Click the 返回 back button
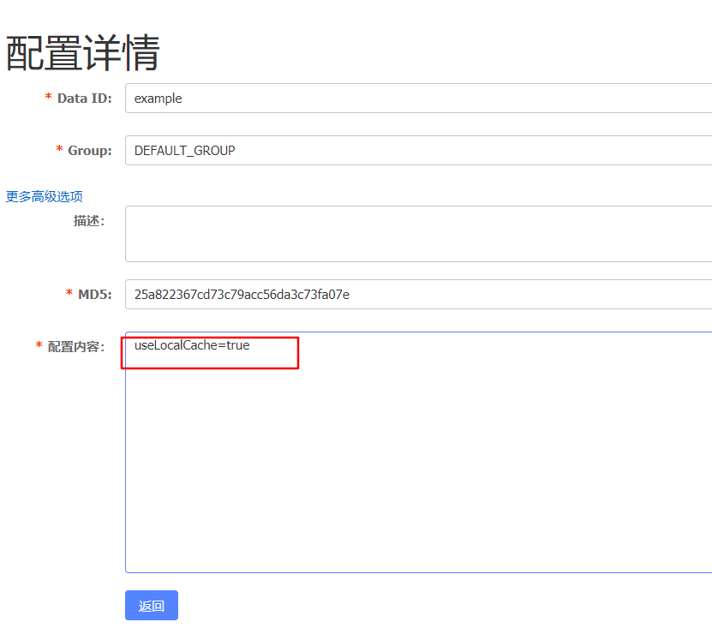712x634 pixels. (151, 605)
